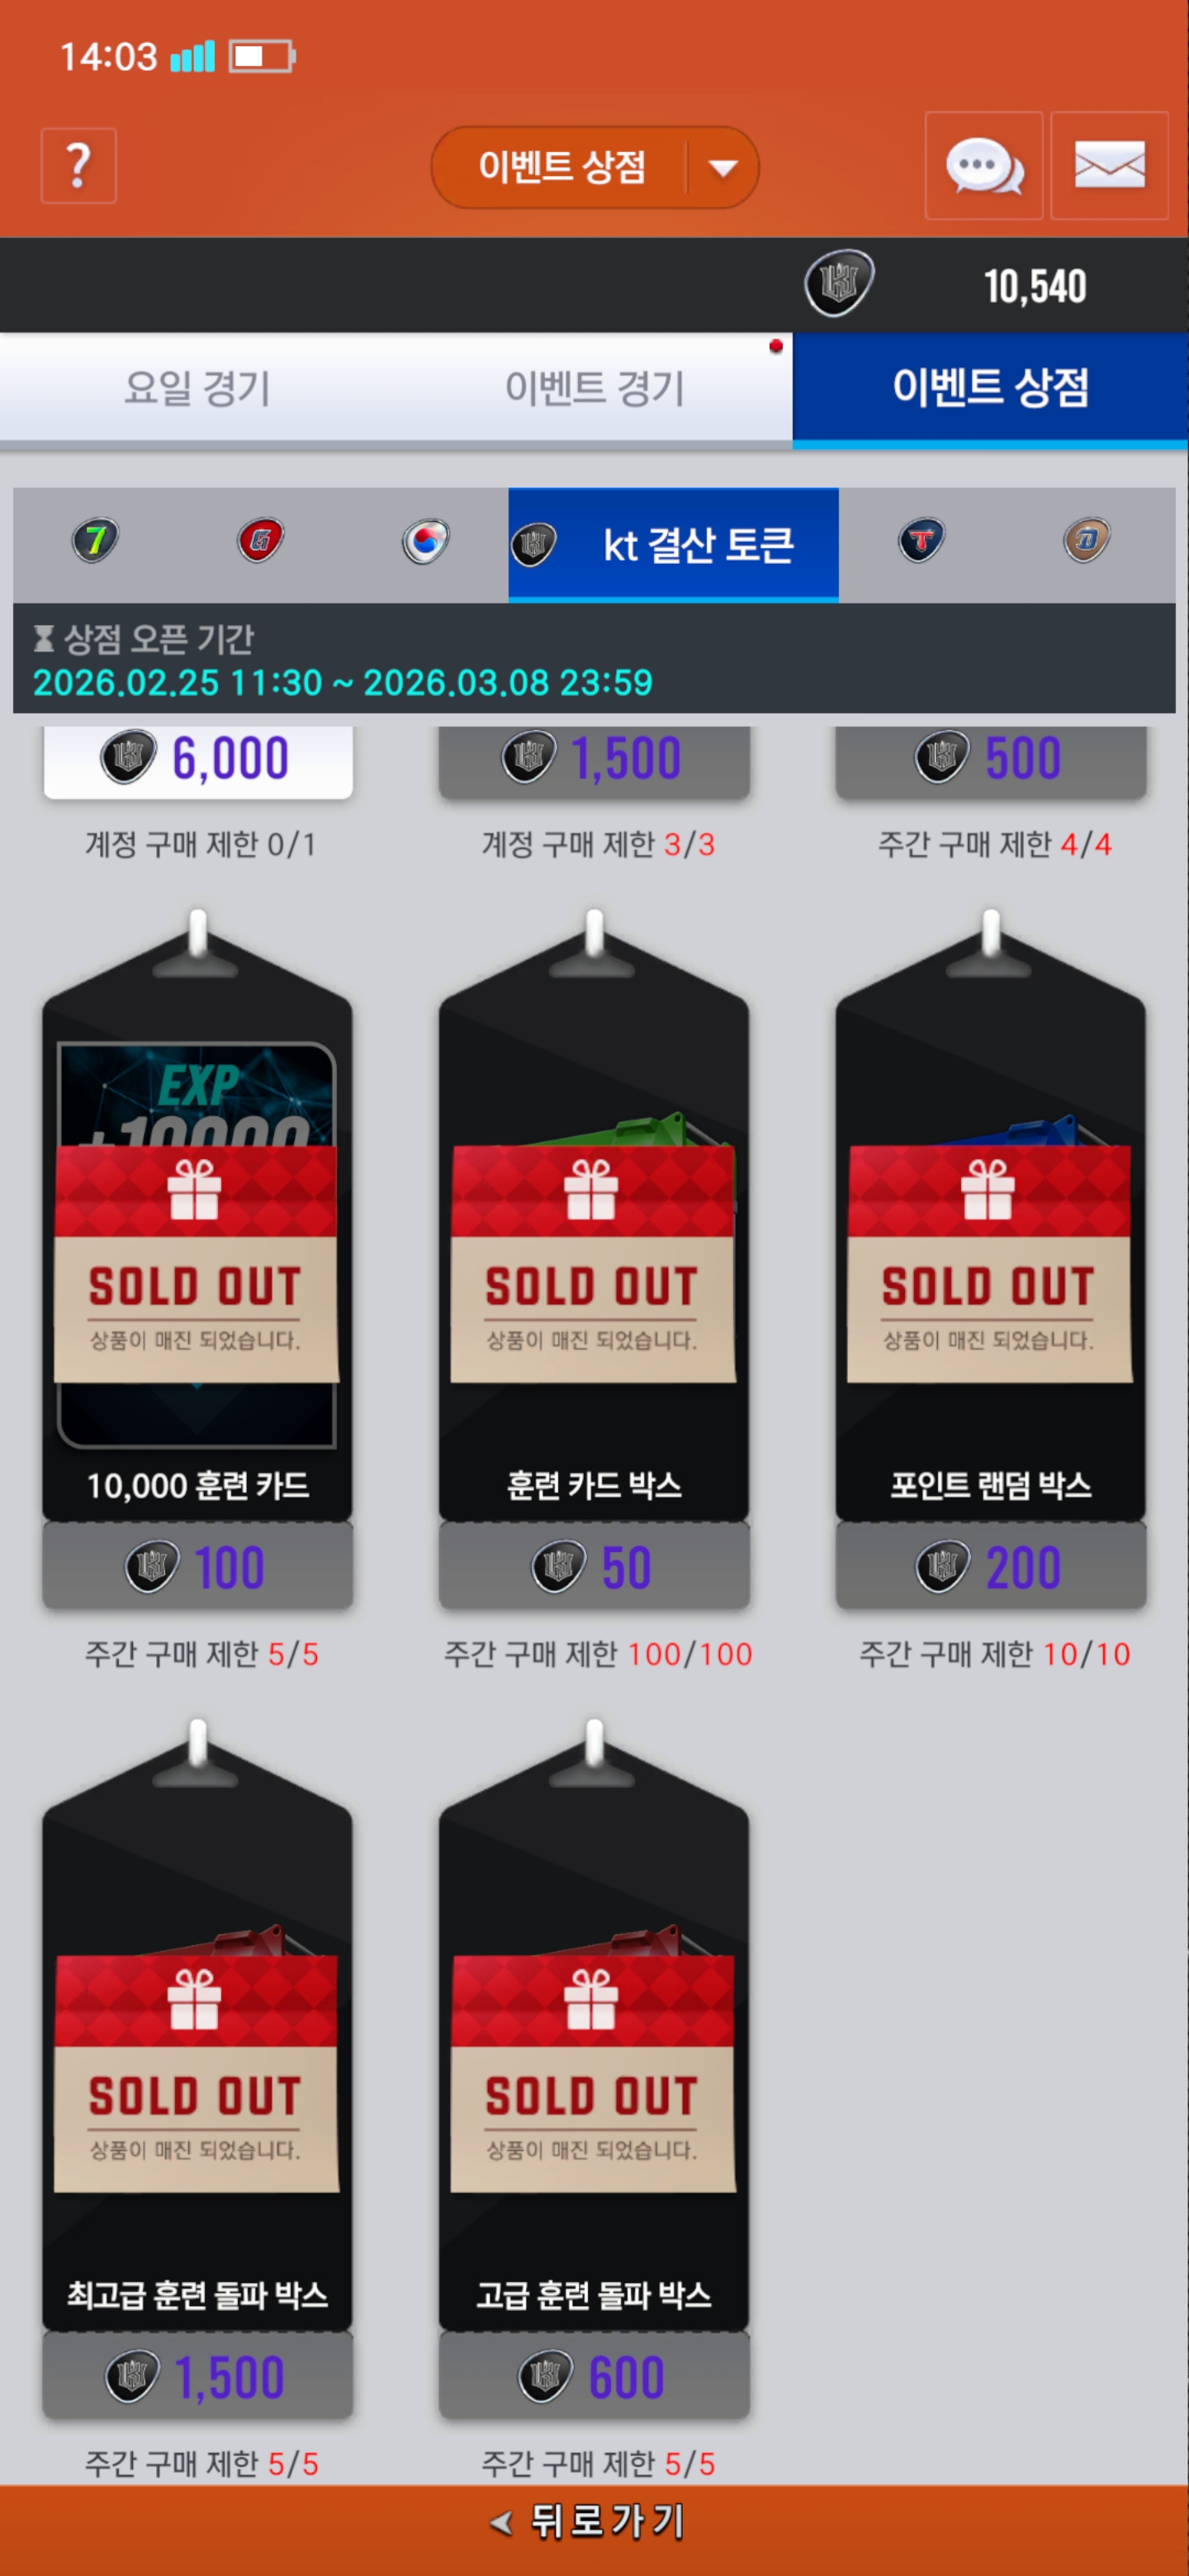Switch to the 이벤트 경기 tab
Screen dimensions: 1189x2576
point(594,388)
